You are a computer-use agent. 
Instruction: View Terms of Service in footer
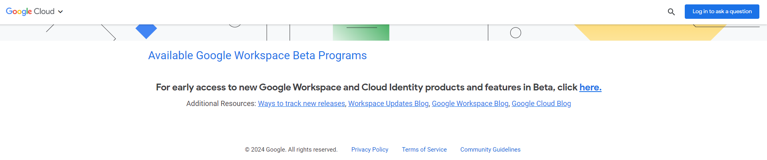[x=424, y=150]
